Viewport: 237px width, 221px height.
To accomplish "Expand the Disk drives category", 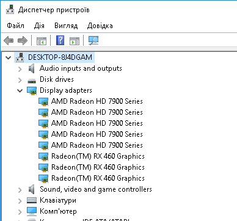I will click(20, 80).
